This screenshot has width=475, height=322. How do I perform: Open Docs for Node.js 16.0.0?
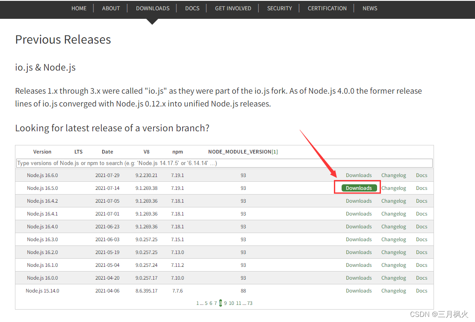422,278
